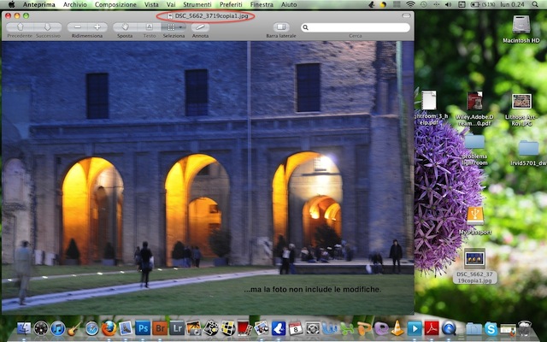Click the Cerca search field
Viewport: 547px width, 342px height.
coord(356,27)
